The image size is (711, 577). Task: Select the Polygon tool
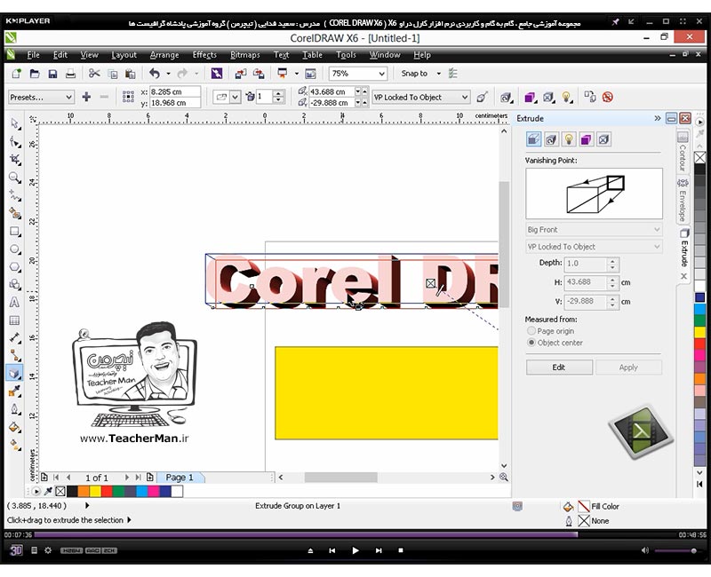tap(15, 267)
